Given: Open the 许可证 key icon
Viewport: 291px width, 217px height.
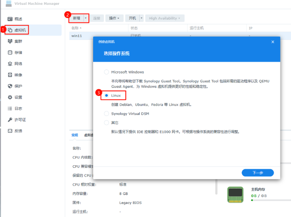Looking at the screenshot, I should 10,120.
